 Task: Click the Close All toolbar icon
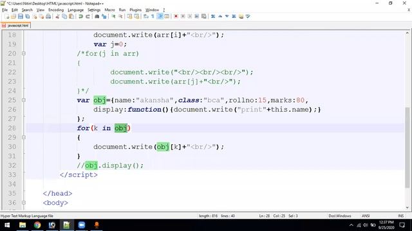point(41,17)
